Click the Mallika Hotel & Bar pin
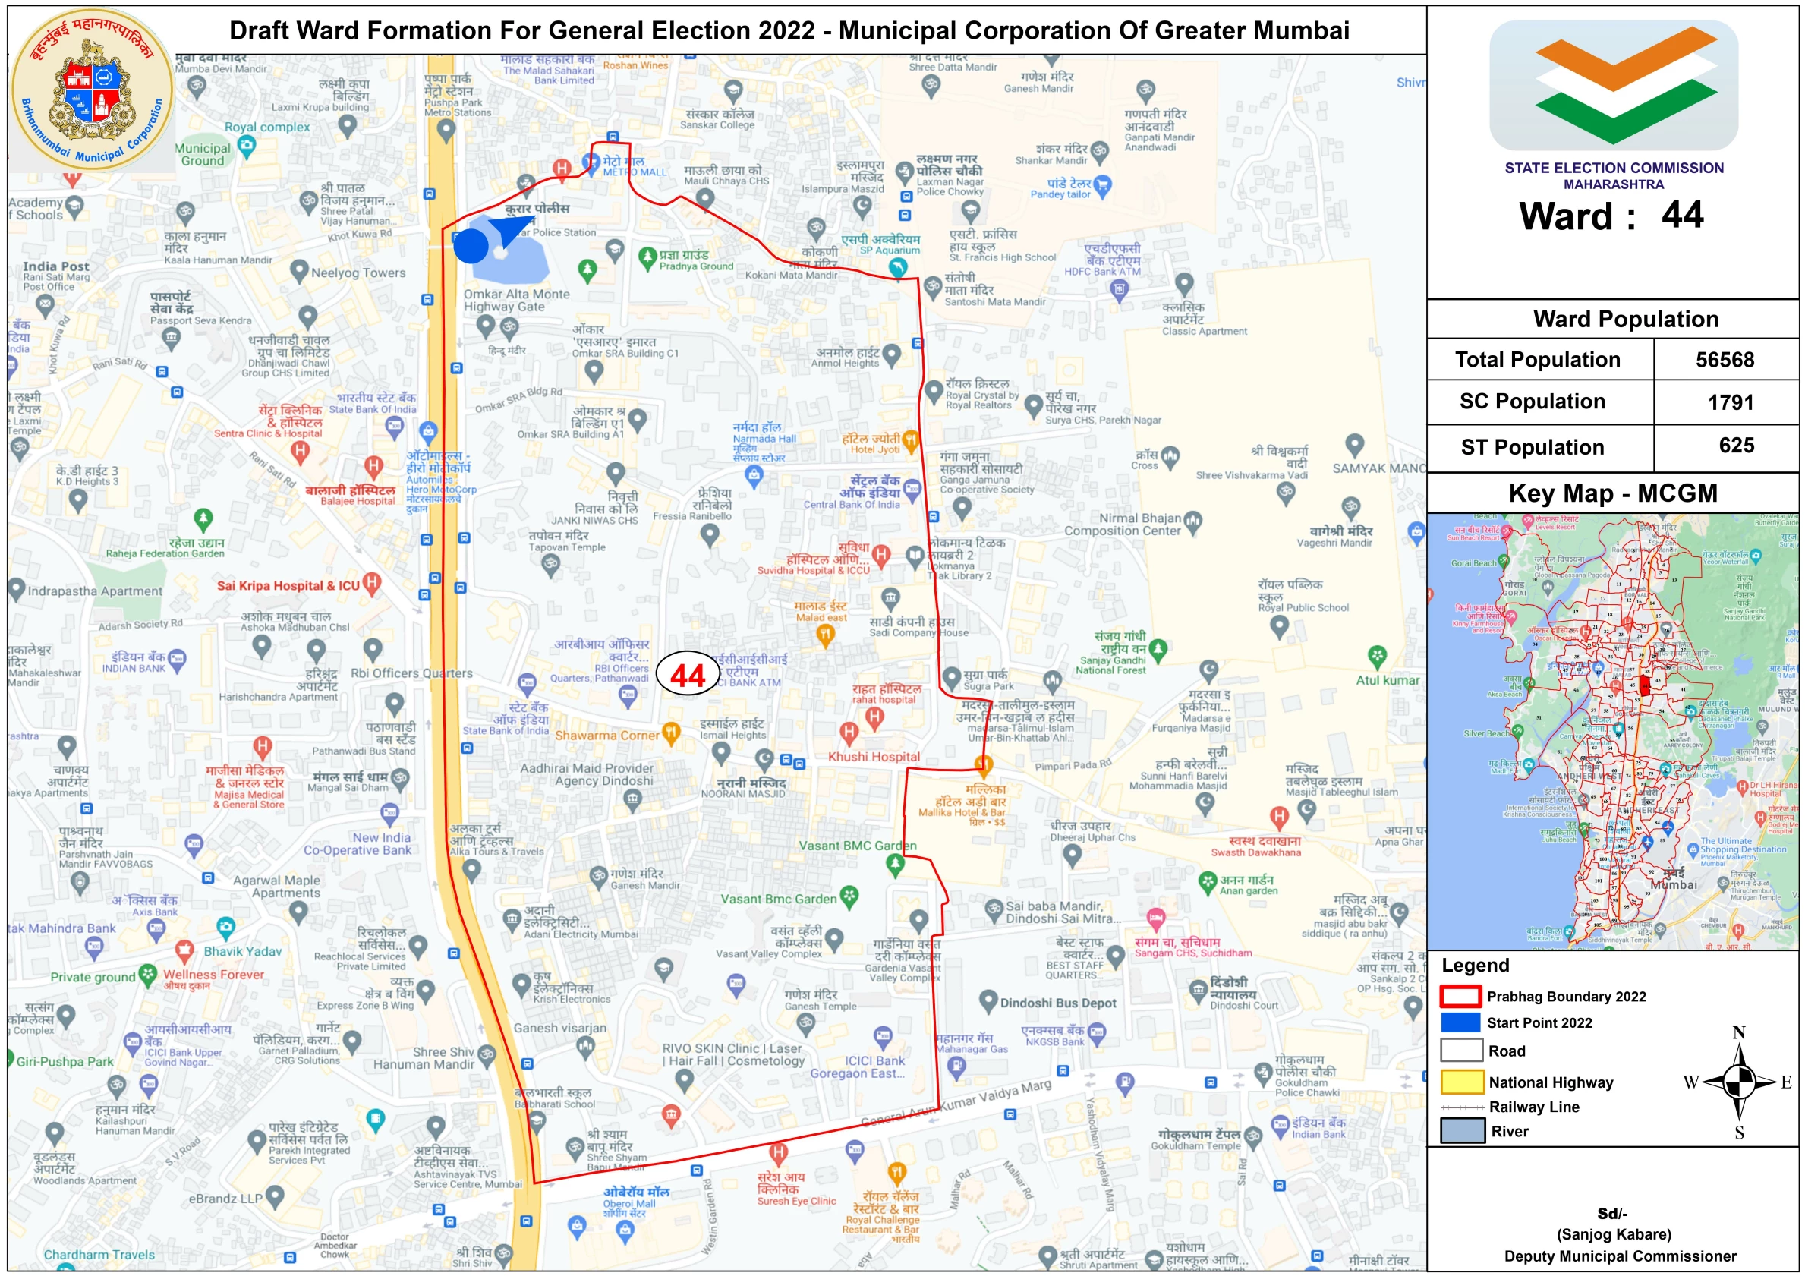This screenshot has height=1276, width=1805. tap(983, 764)
